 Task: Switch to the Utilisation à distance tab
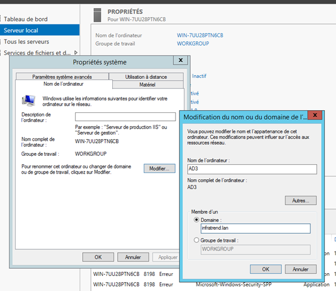point(146,77)
